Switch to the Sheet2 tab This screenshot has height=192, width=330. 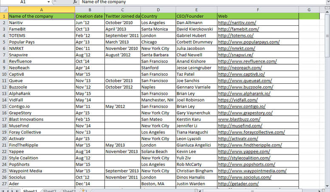50,191
